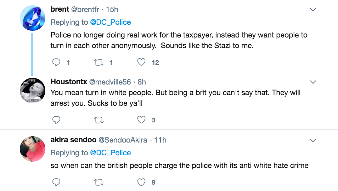Screen dimensions: 338x191
Task: Open brent's profile name
Action: click(x=60, y=9)
